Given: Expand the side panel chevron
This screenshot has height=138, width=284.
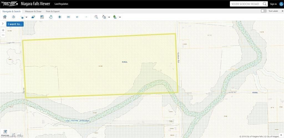Looking at the screenshot, I should coord(3,24).
